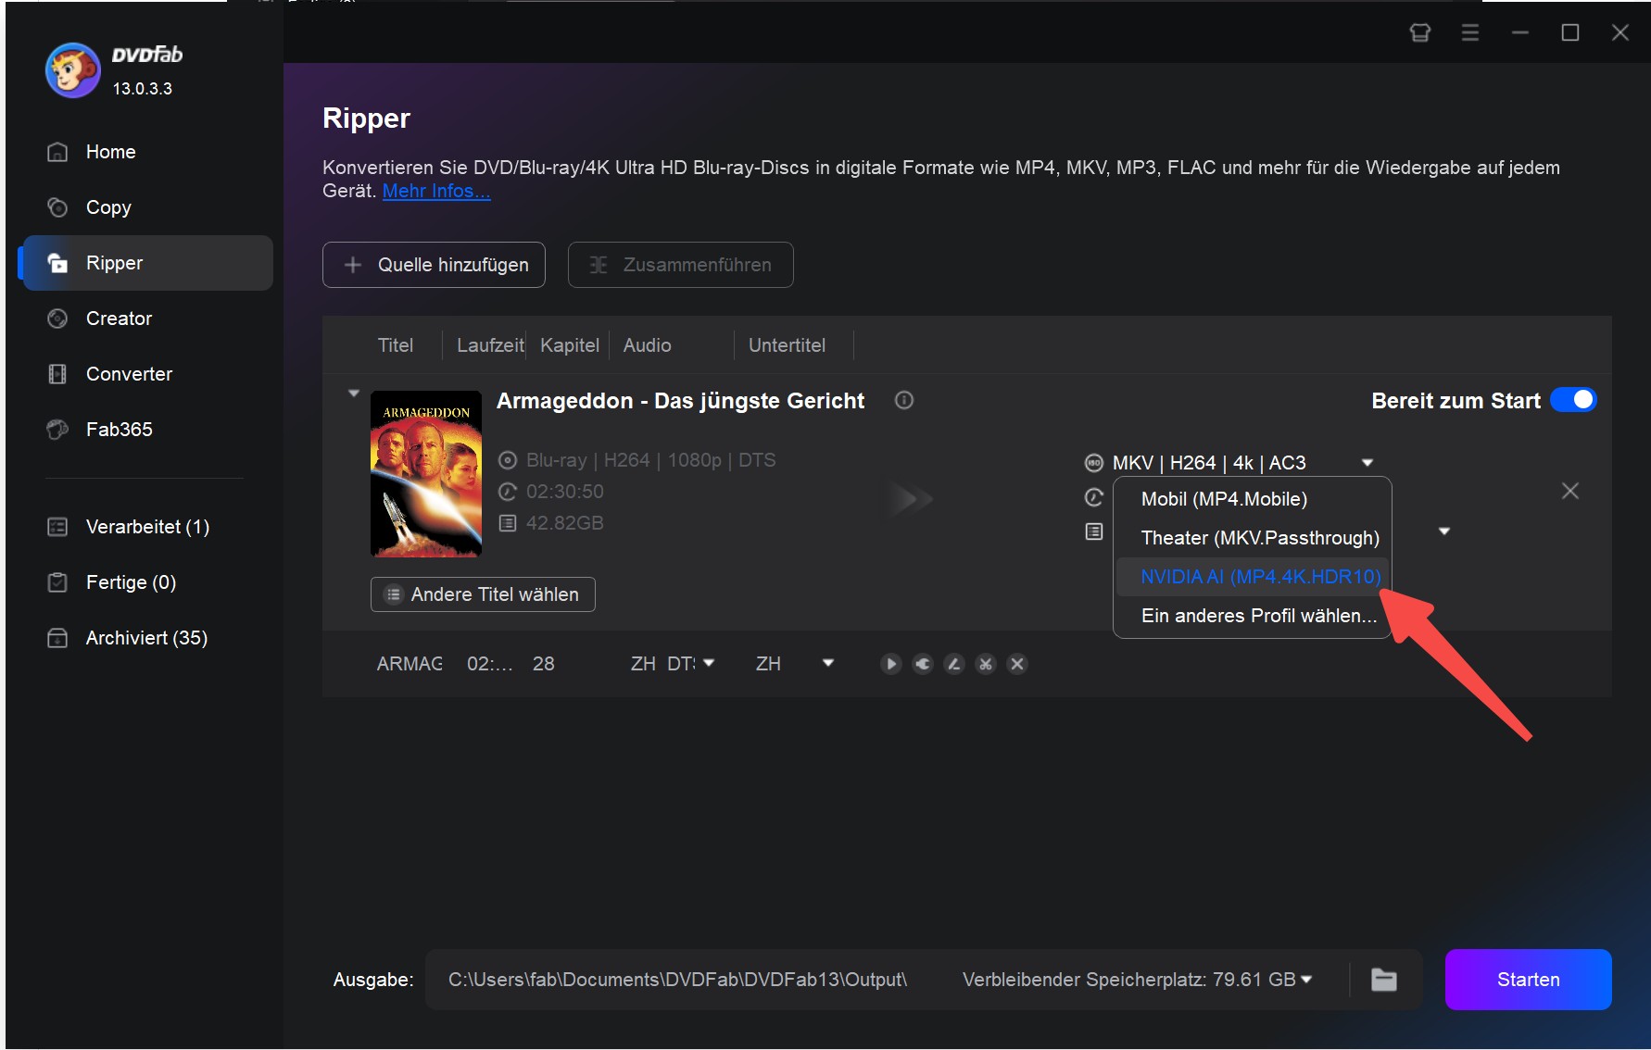Open the Creator module
Viewport: 1651px width, 1050px height.
[x=146, y=319]
